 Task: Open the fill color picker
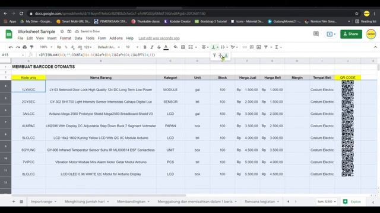[176, 47]
